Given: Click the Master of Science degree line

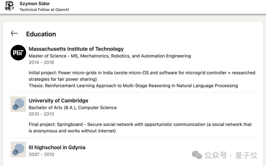Looking at the screenshot, I should point(110,56).
